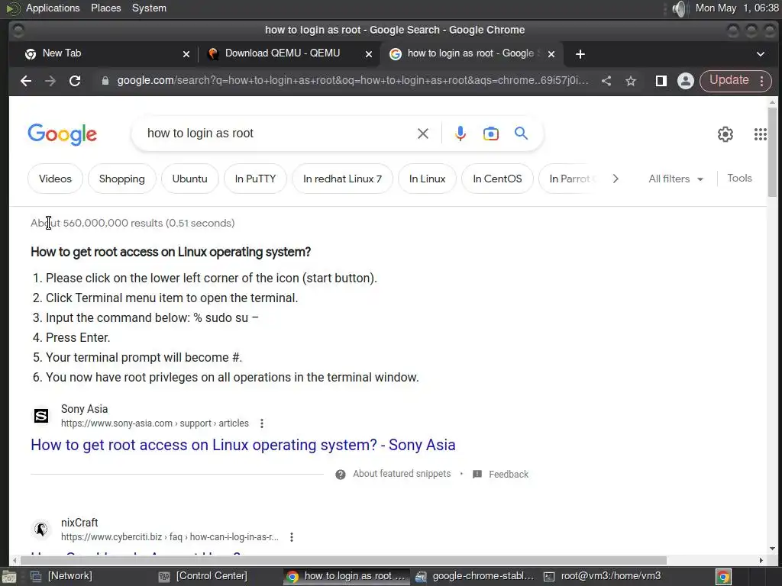Select the In PuTTY chip

click(x=255, y=179)
